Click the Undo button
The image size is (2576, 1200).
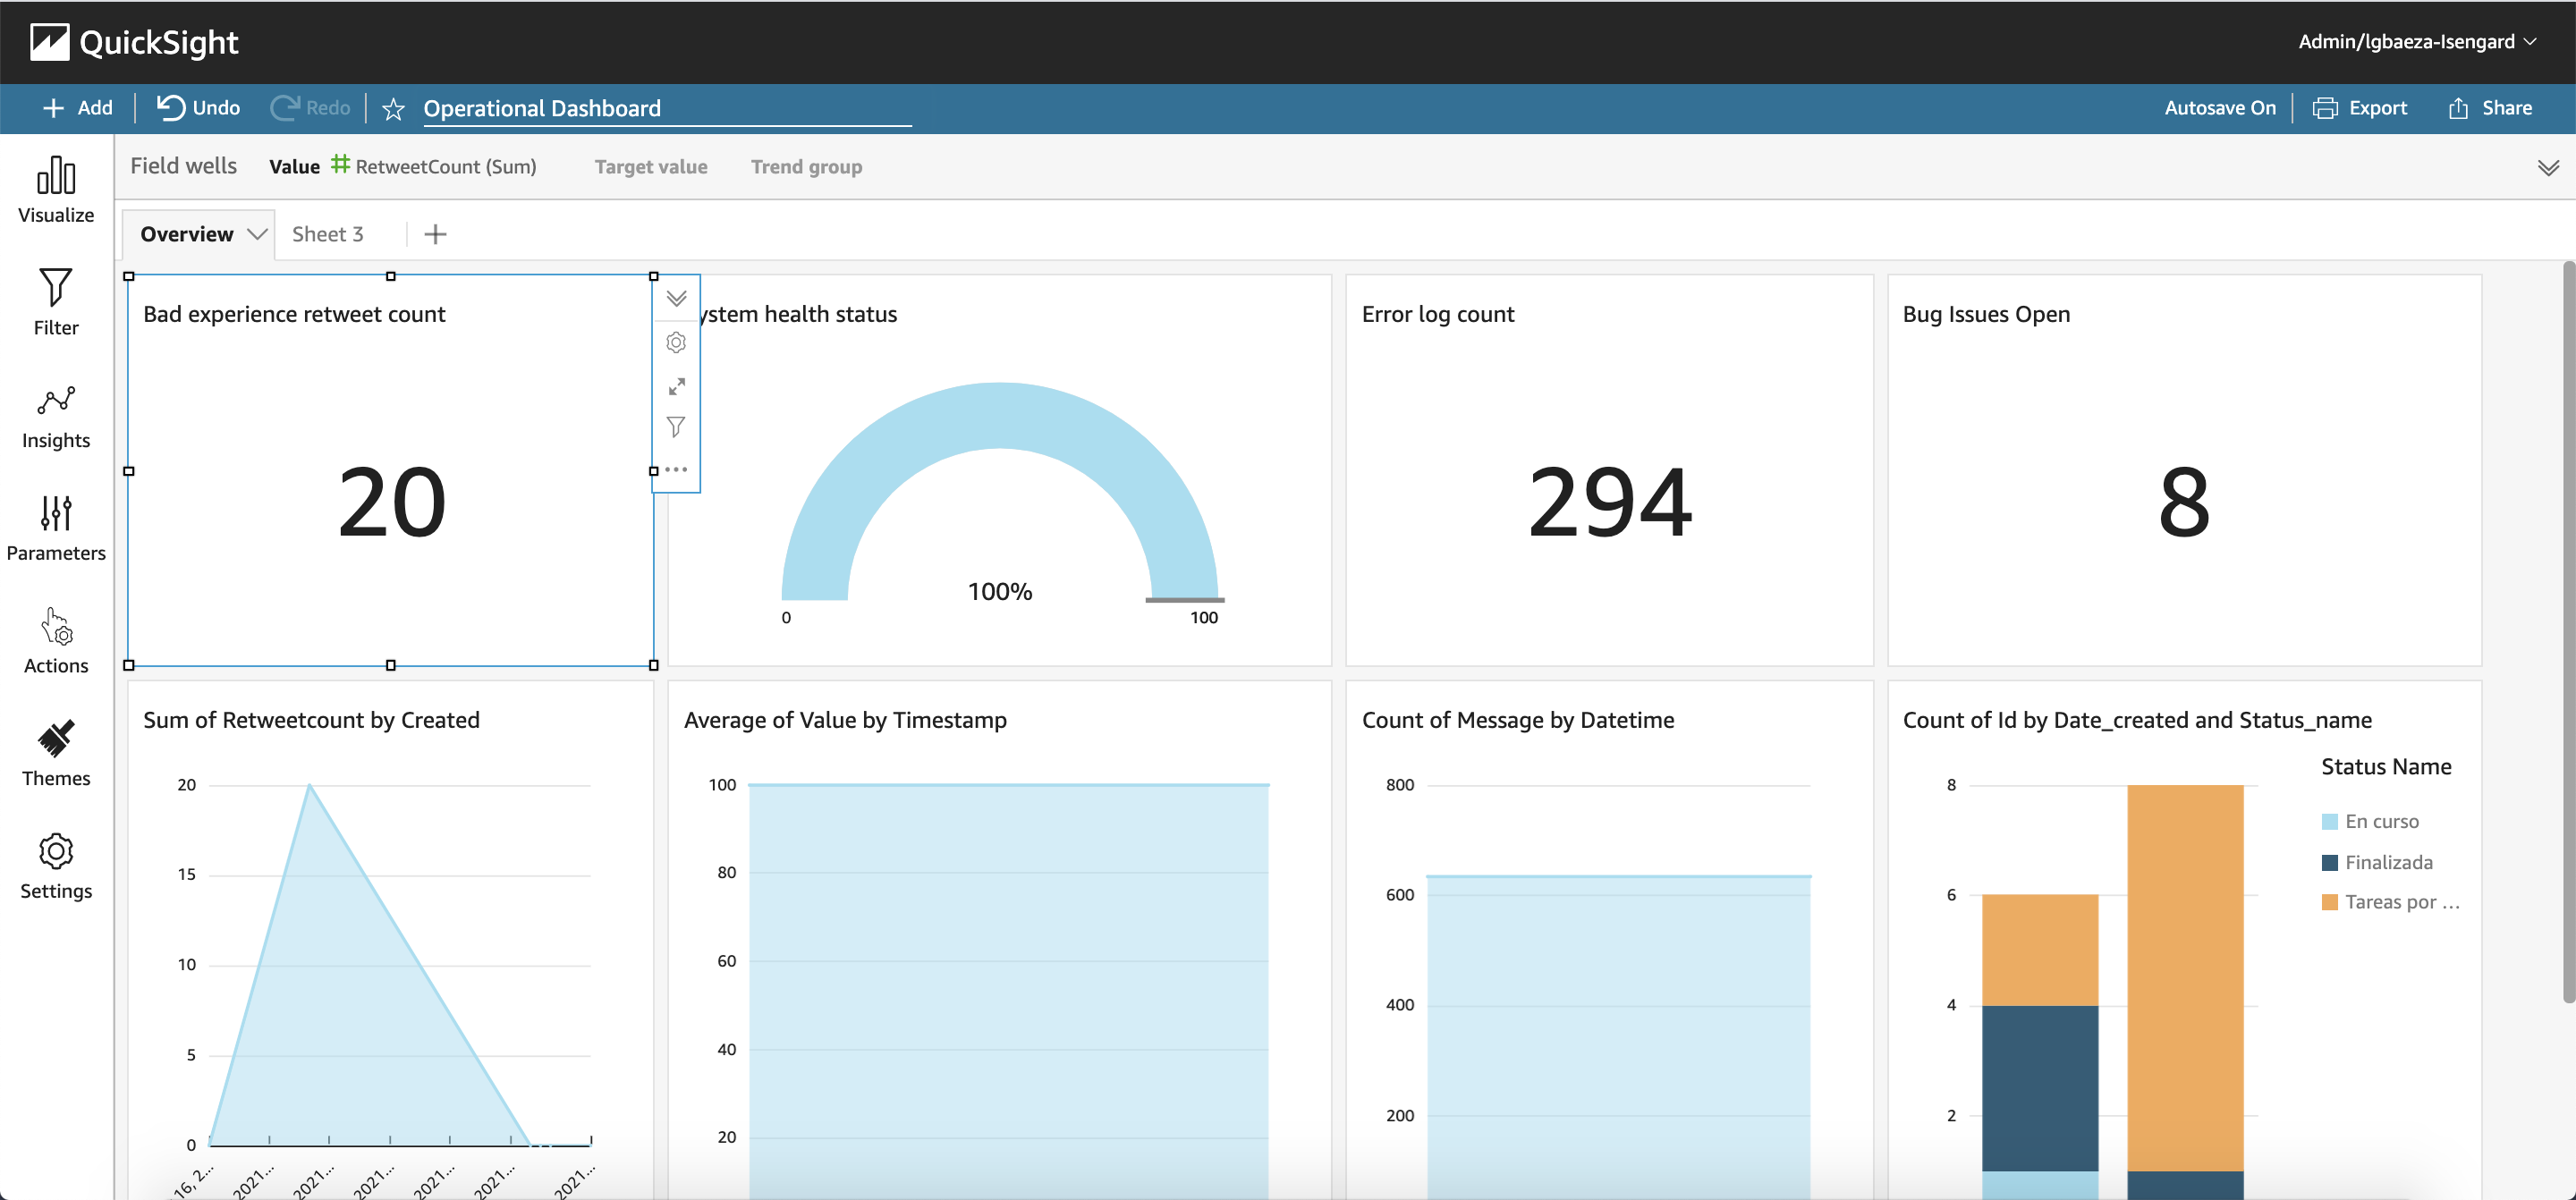[x=198, y=108]
